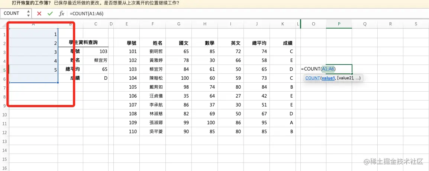The width and height of the screenshot is (429, 171).
Task: Select column S header
Action: [x=416, y=24]
